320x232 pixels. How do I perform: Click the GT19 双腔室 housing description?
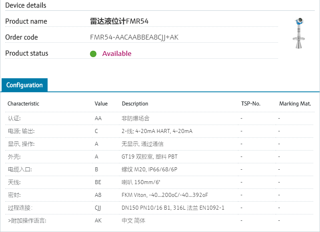coord(150,157)
